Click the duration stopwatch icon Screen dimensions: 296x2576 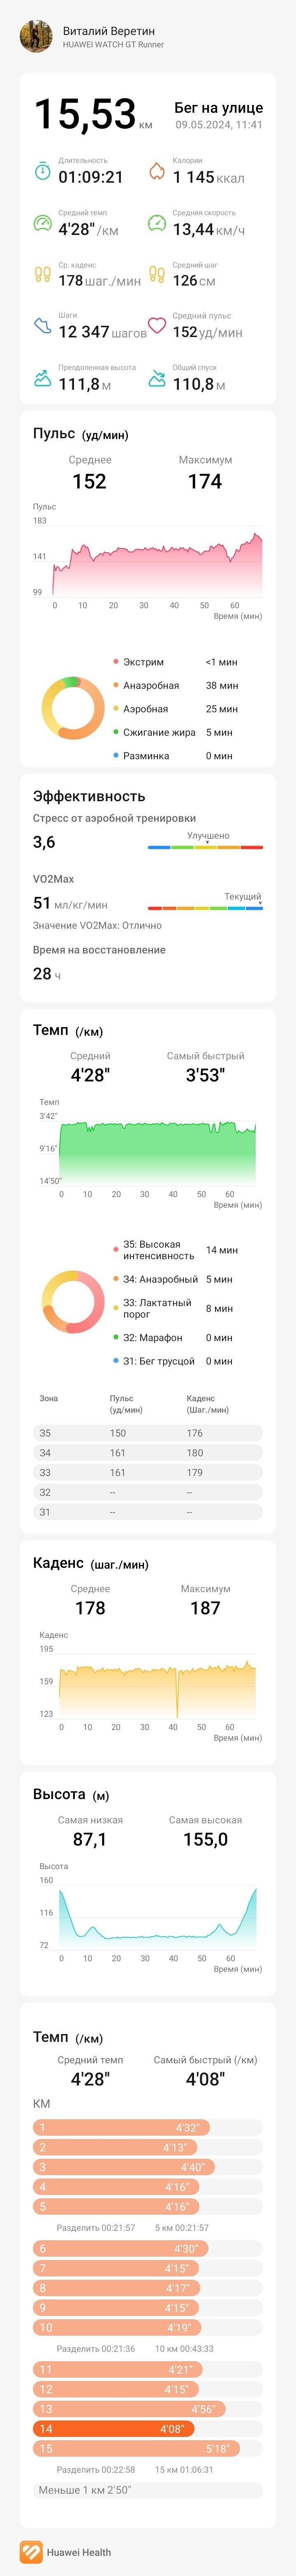pos(42,171)
